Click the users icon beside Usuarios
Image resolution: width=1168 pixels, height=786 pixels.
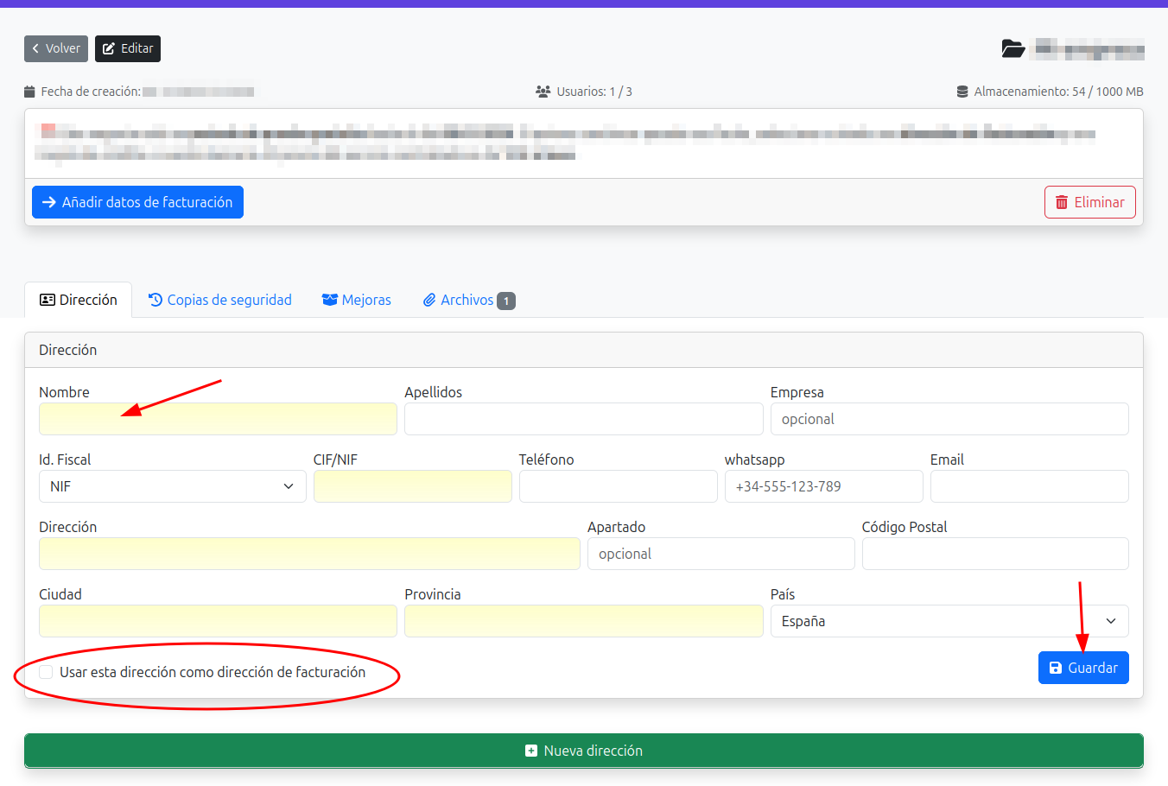[543, 92]
